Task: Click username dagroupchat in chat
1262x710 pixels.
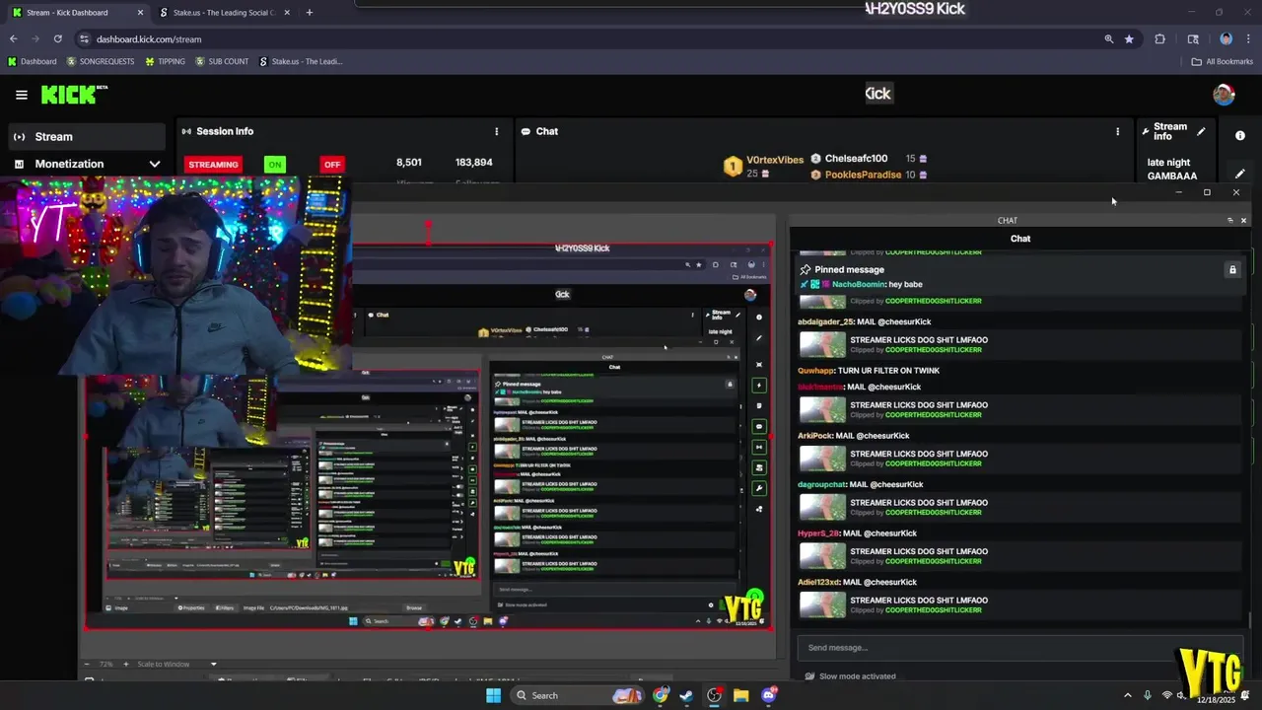Action: coord(821,484)
